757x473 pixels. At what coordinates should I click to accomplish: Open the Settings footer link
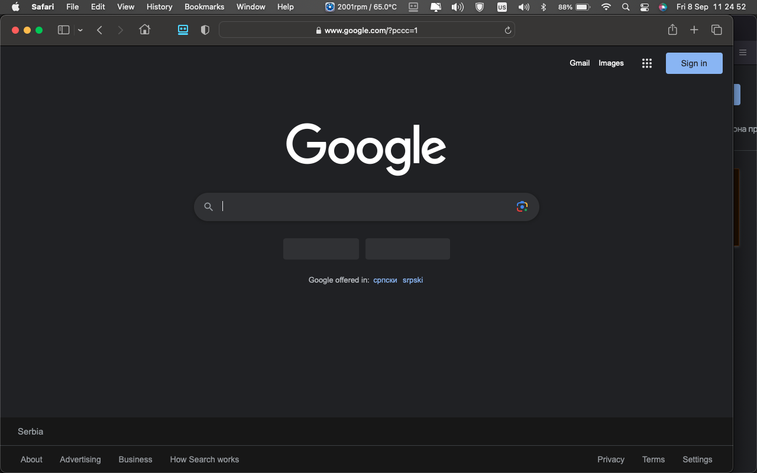(697, 459)
